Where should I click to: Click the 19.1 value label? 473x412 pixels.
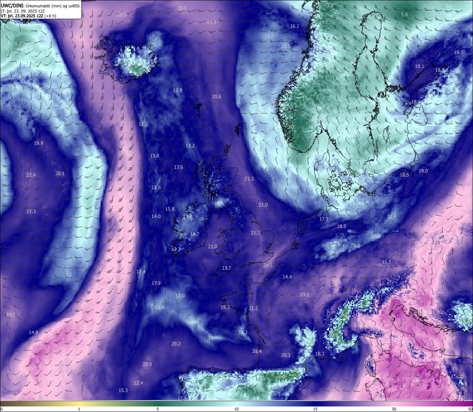(x=419, y=66)
